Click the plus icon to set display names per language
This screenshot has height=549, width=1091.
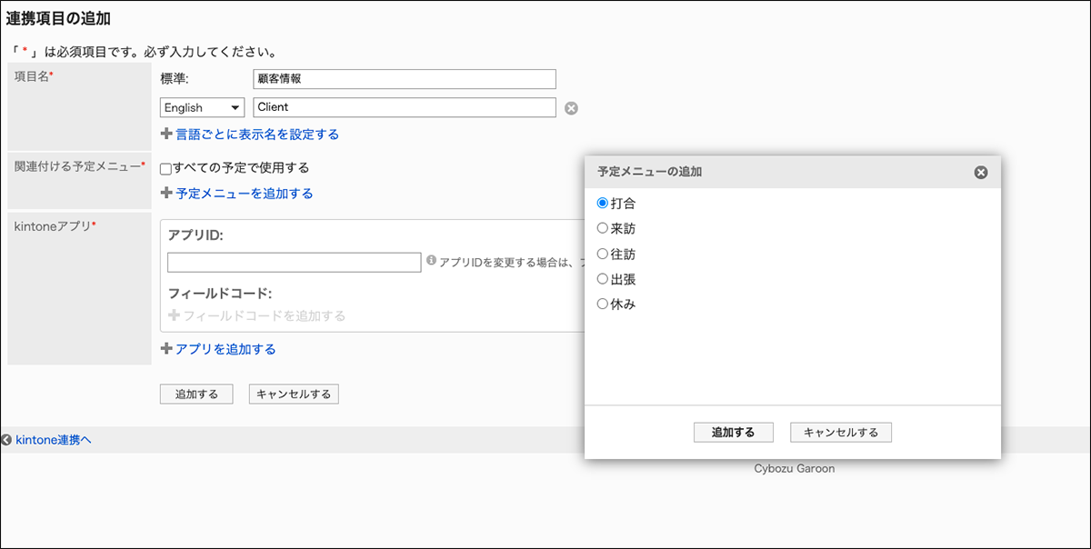pos(166,134)
